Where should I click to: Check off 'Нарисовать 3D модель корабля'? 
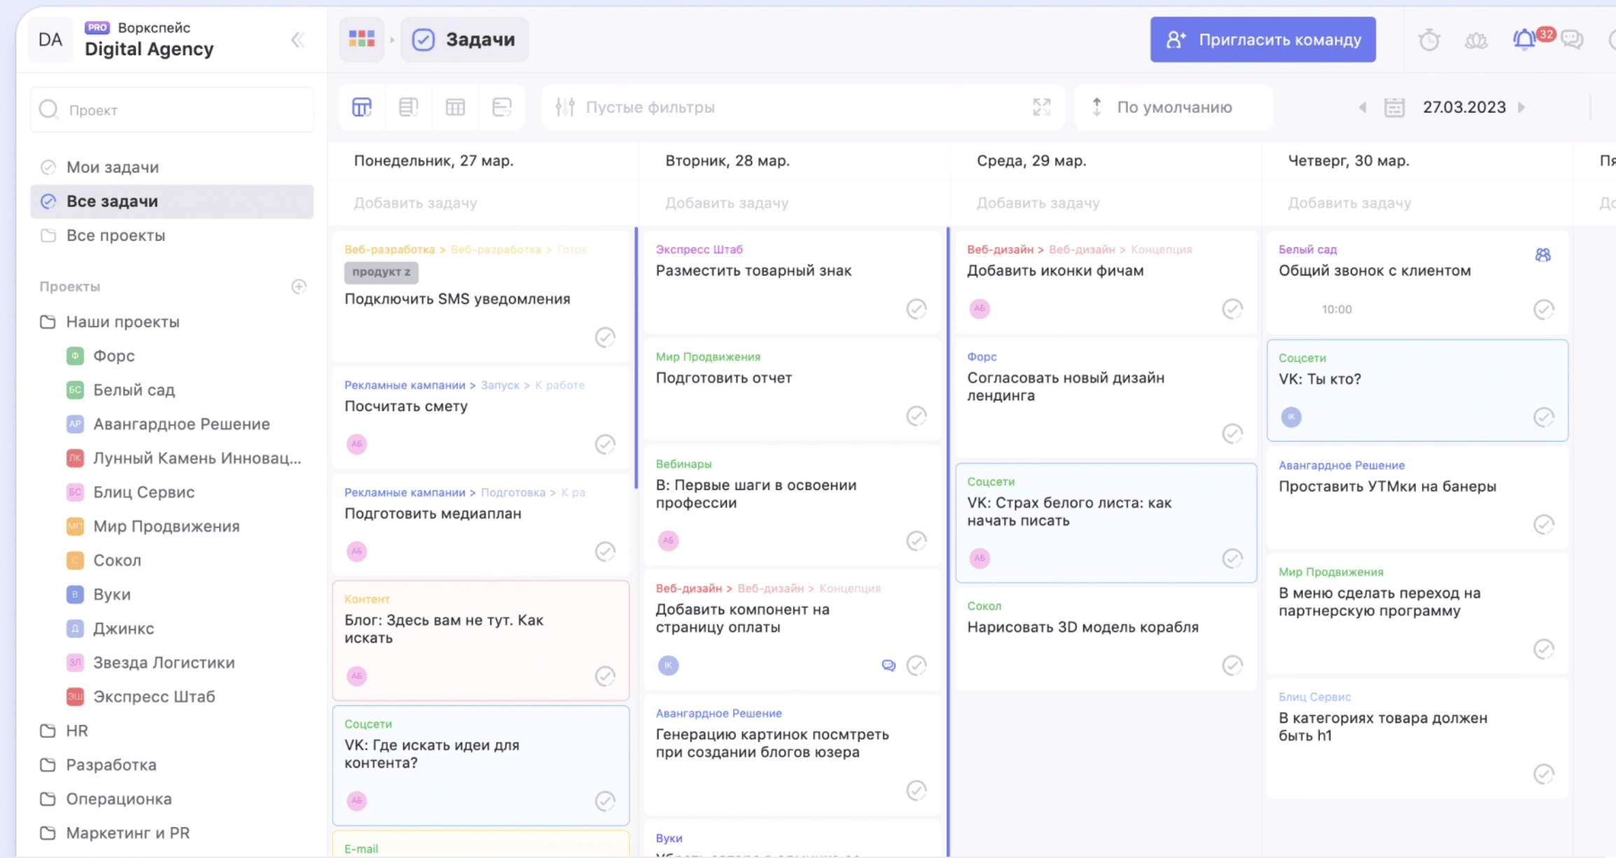[1232, 665]
